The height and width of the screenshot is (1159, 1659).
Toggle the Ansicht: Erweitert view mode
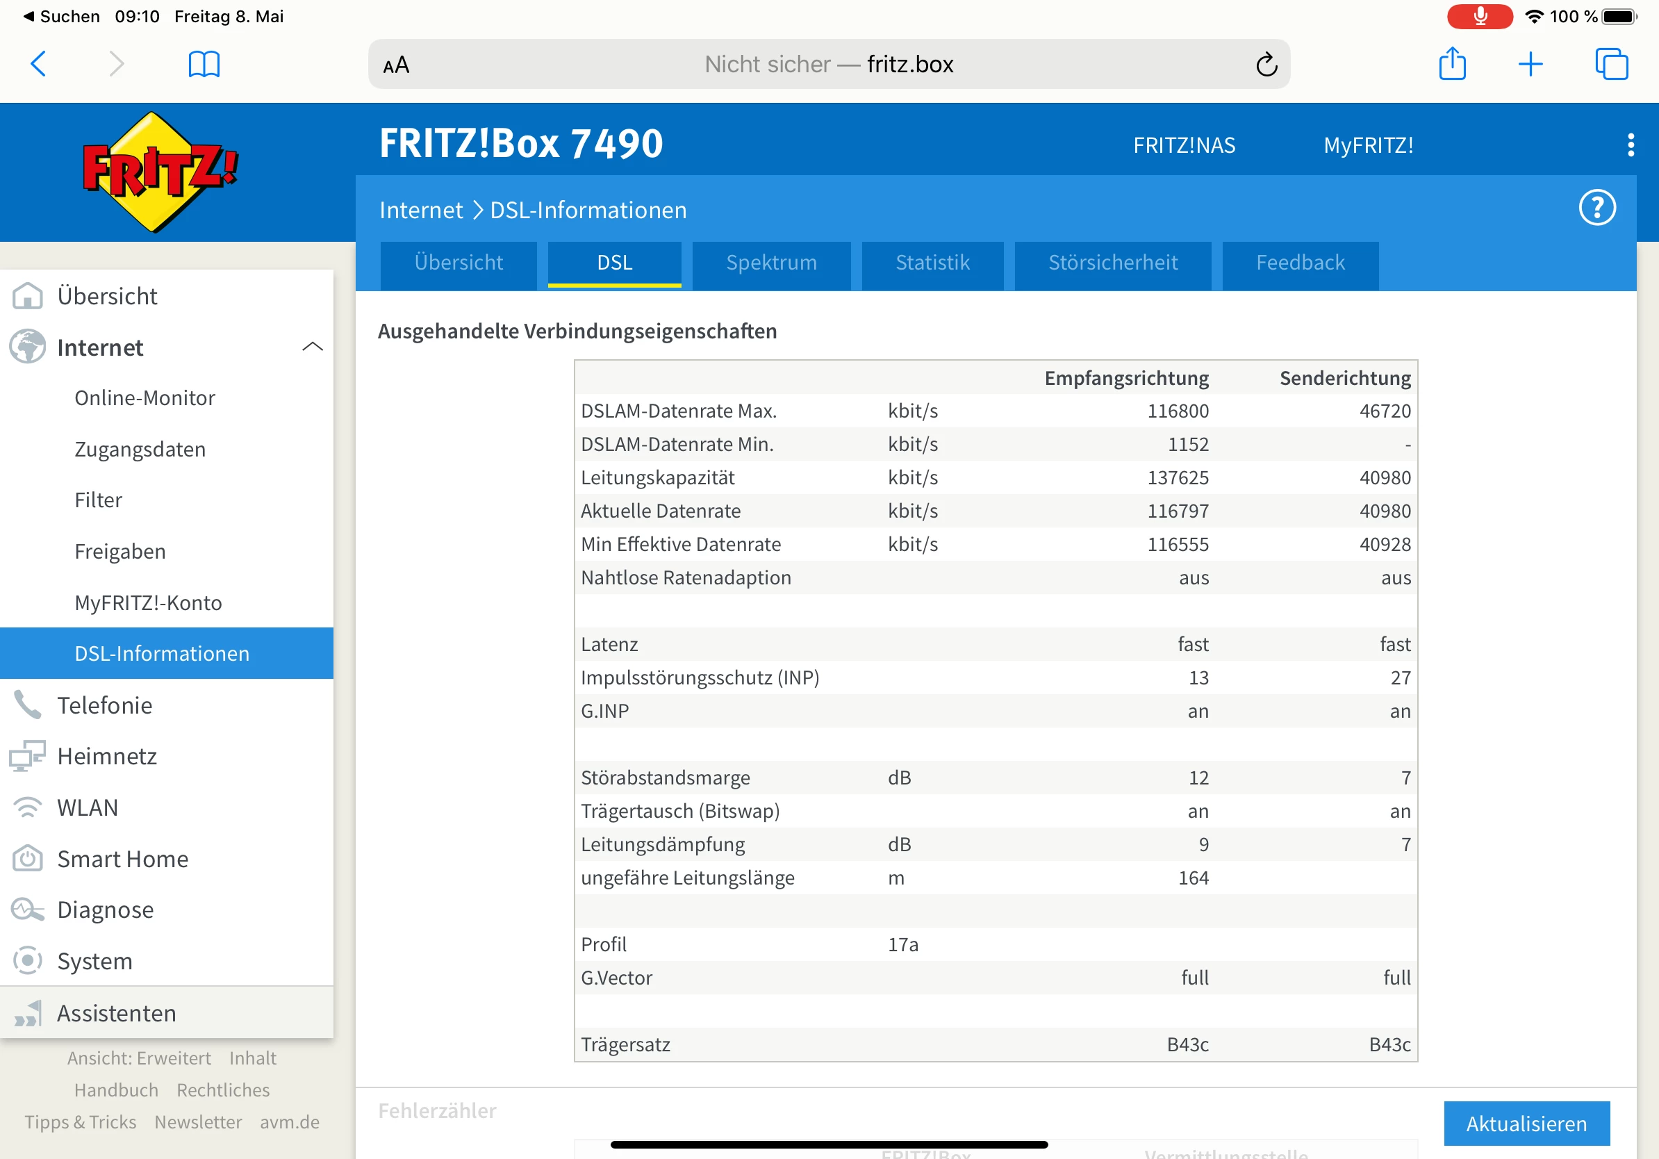click(139, 1058)
